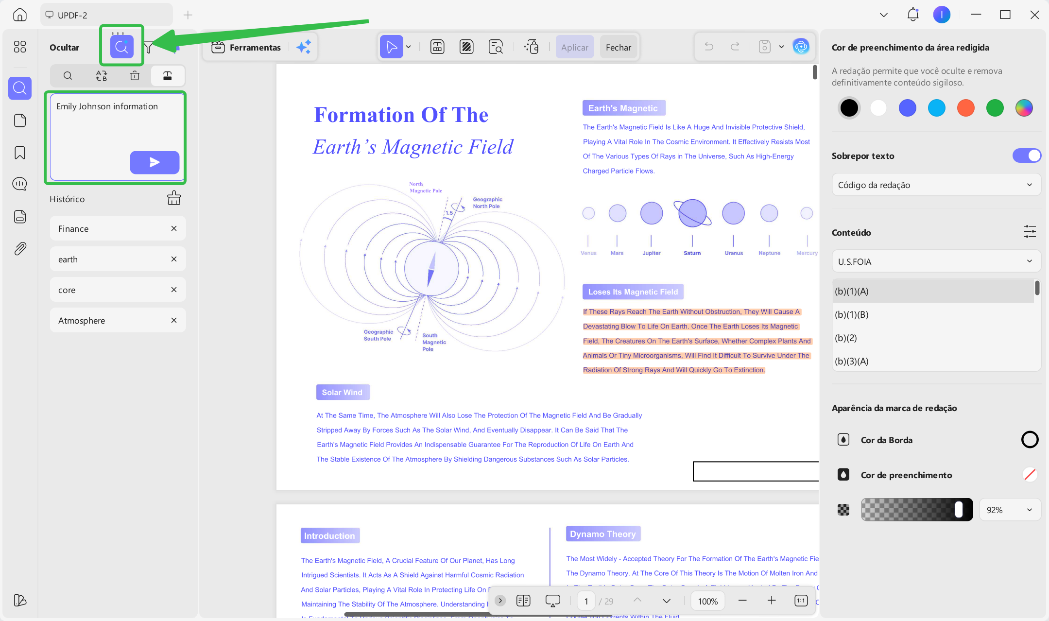Click the redact pages icon in toolbar

click(x=532, y=47)
